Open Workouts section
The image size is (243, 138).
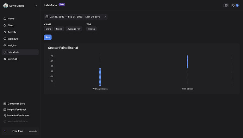click(20, 39)
